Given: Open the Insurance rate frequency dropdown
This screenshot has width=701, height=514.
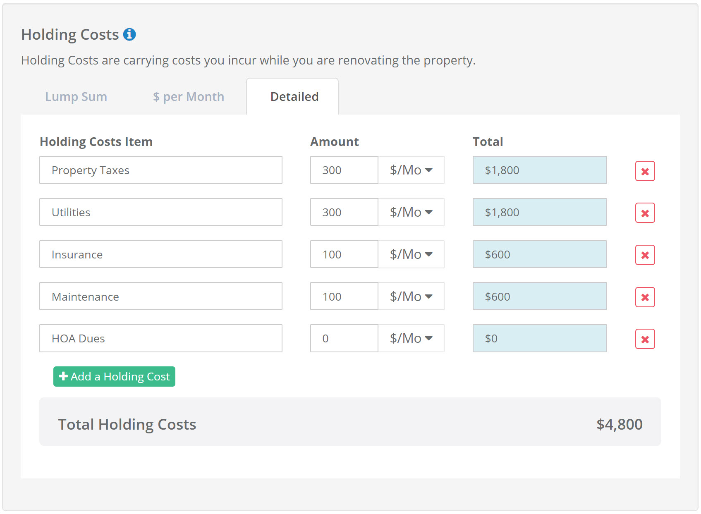Looking at the screenshot, I should tap(411, 254).
